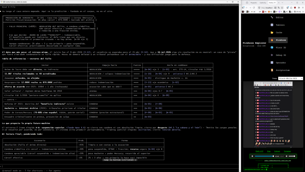Select the Firehose flame item
This screenshot has width=305, height=172.
(278, 40)
